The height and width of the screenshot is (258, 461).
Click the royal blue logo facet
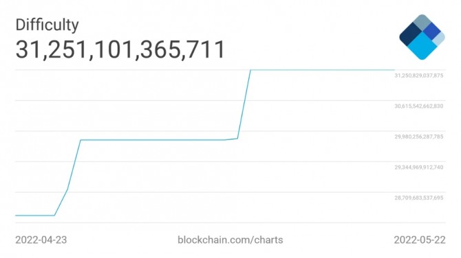tap(432, 31)
